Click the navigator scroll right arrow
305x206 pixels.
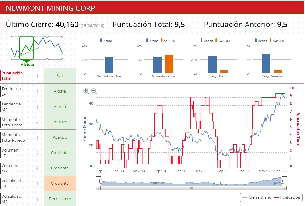(284, 188)
